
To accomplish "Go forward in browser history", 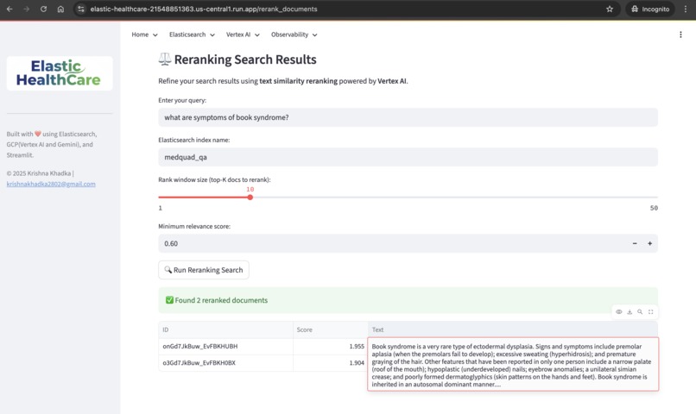I will (26, 9).
